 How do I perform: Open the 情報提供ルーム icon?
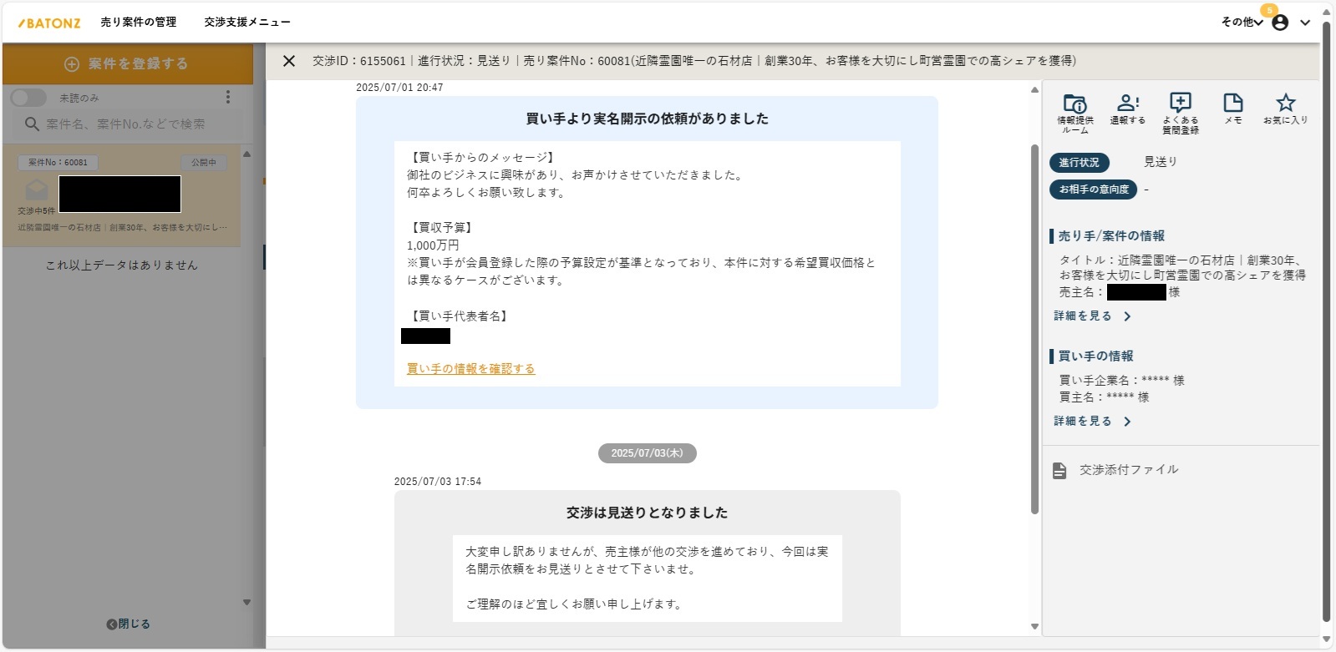click(x=1074, y=104)
